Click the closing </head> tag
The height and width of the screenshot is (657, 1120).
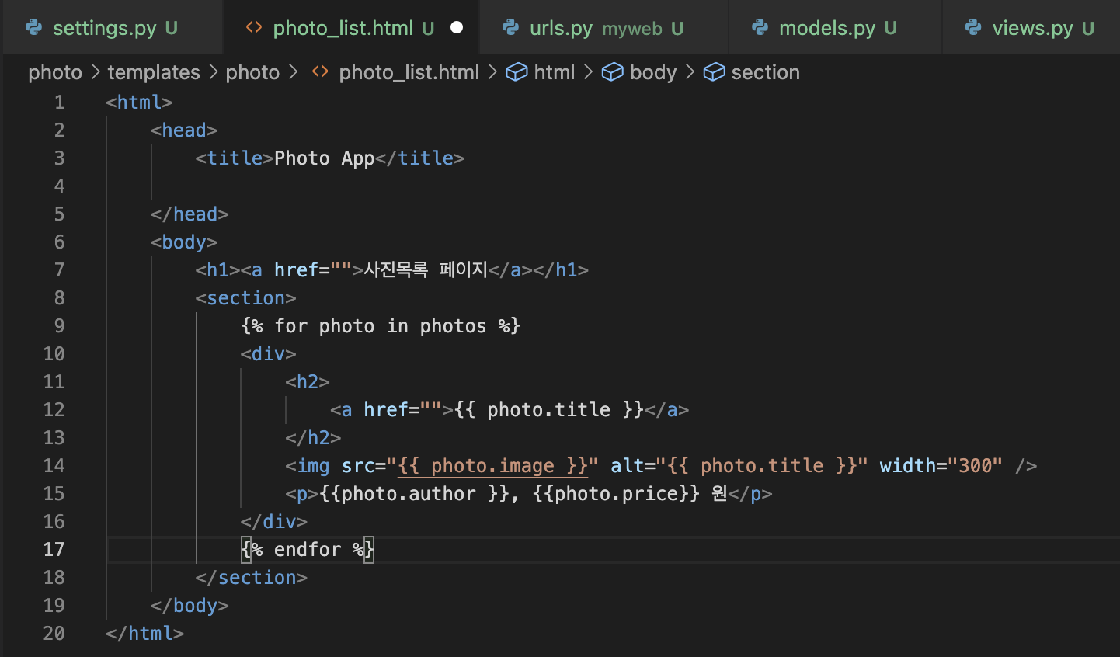(x=190, y=214)
